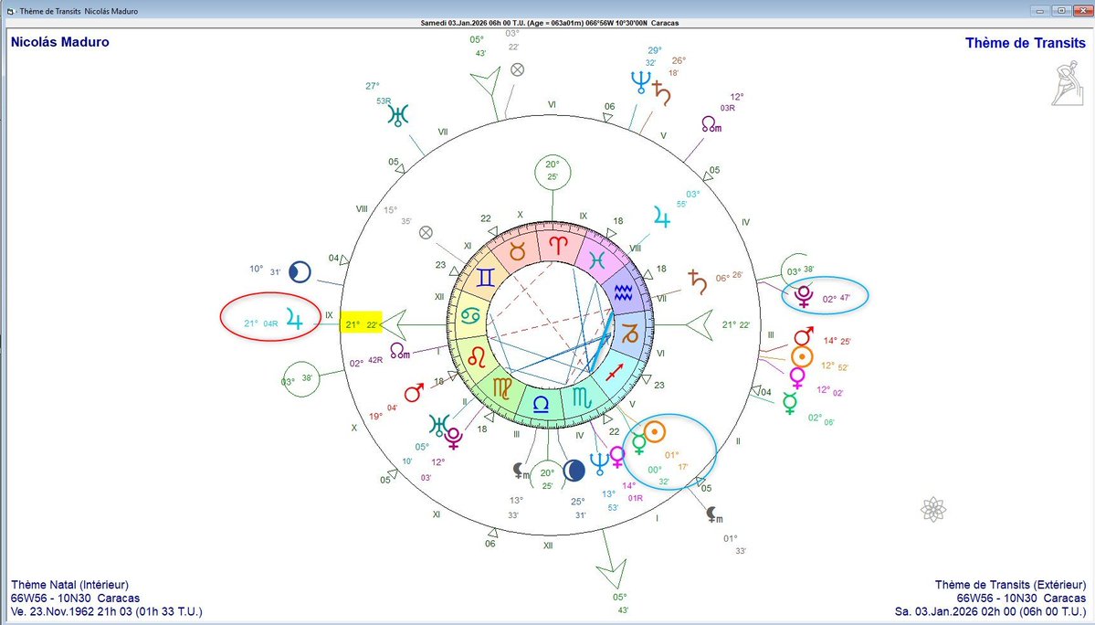Click the Virgo glyph on the wheel
Screen dimensions: 1095x625
point(502,387)
